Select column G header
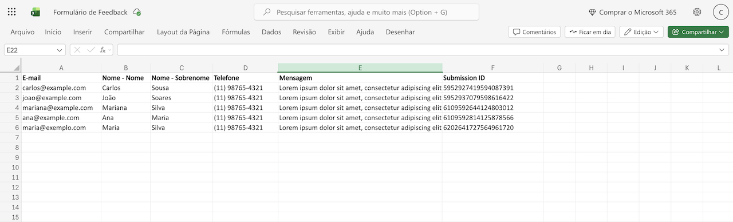The image size is (733, 222). point(559,68)
